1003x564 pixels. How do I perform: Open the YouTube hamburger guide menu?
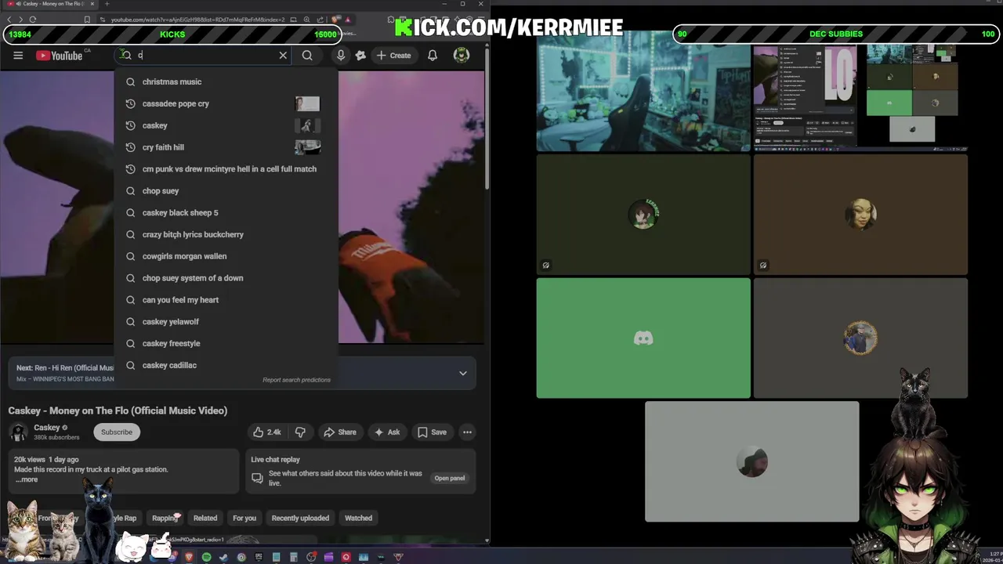pyautogui.click(x=18, y=56)
